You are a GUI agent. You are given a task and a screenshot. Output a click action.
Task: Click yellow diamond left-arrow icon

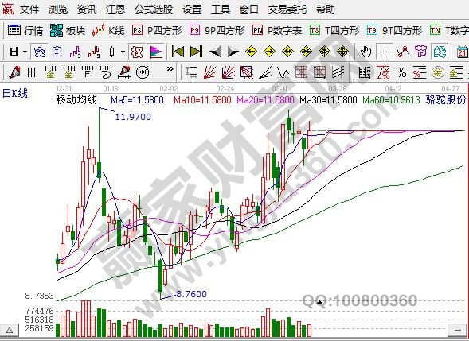pyautogui.click(x=252, y=52)
